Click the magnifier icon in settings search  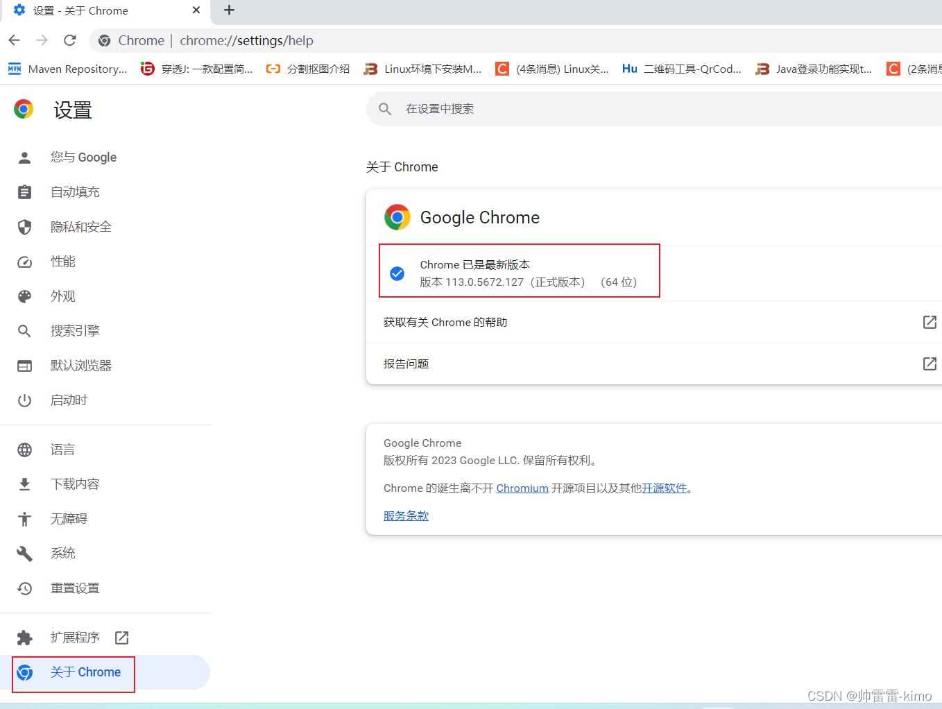click(385, 109)
